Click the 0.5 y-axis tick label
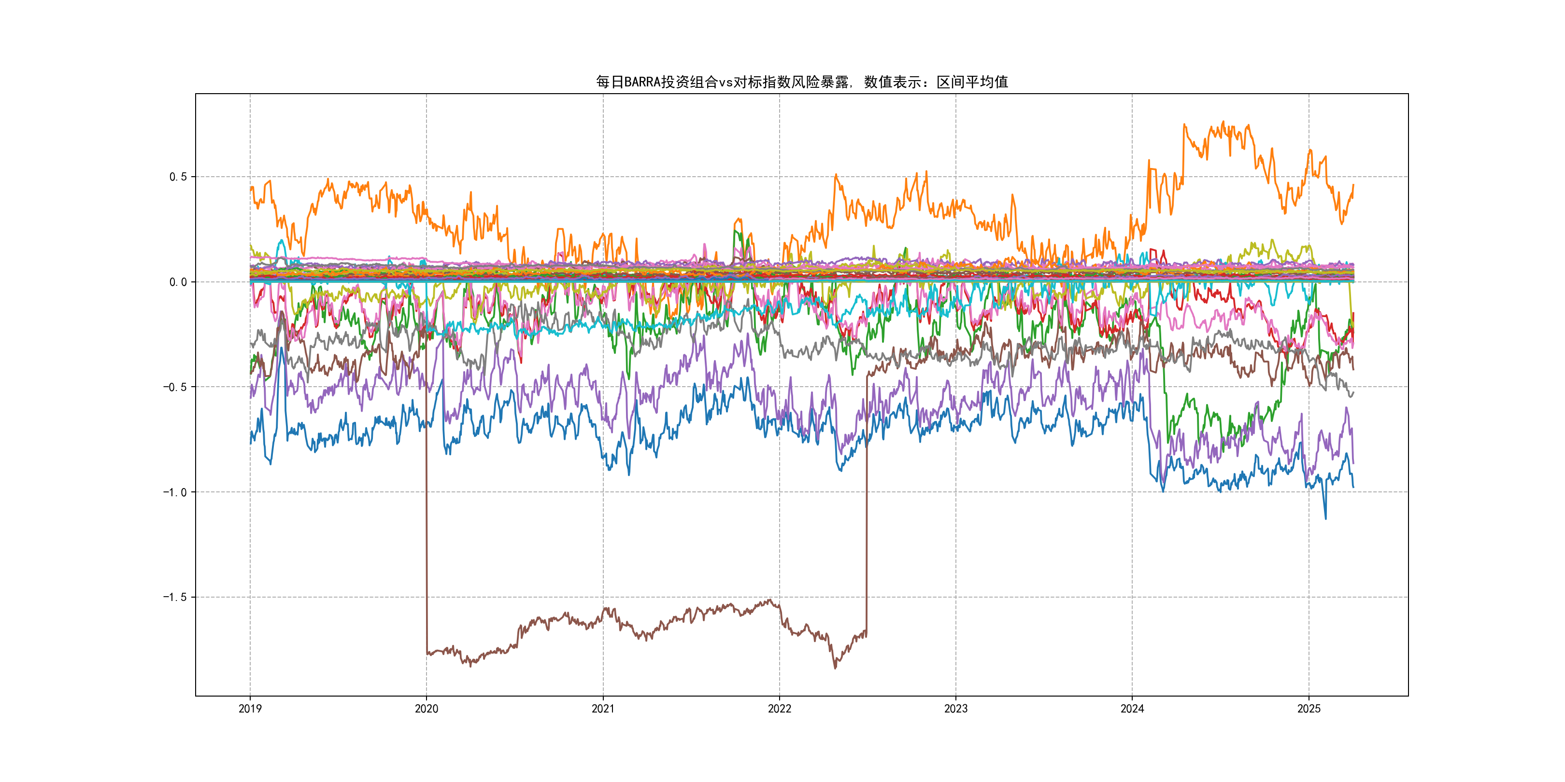The image size is (1565, 782). coord(177,177)
